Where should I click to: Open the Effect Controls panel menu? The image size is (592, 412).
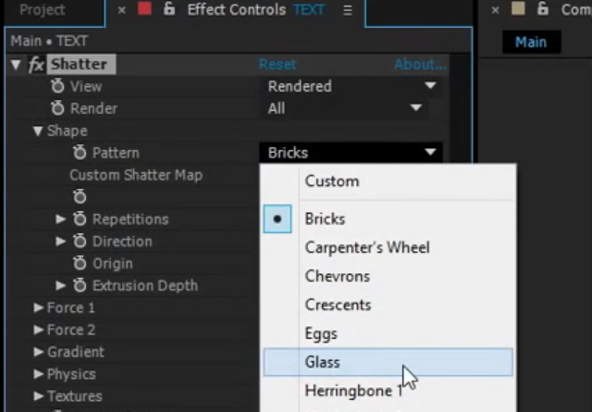click(348, 10)
